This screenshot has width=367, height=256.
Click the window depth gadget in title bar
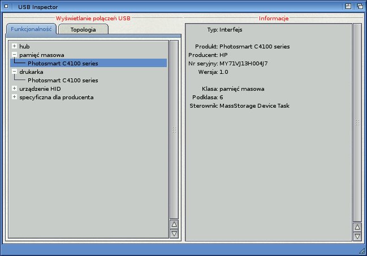click(x=360, y=6)
